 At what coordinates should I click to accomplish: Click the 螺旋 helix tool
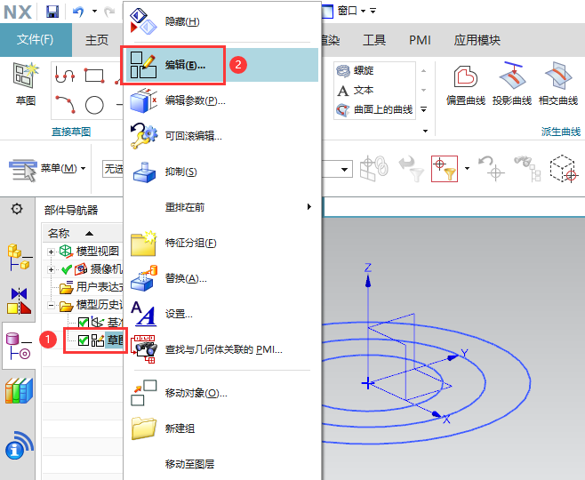356,70
